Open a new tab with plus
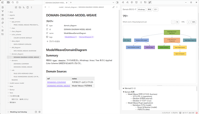Viewport: 199px width, 114px height. 71,2
